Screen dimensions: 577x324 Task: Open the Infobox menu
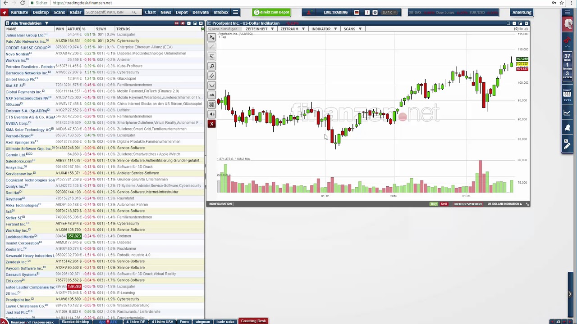click(221, 13)
